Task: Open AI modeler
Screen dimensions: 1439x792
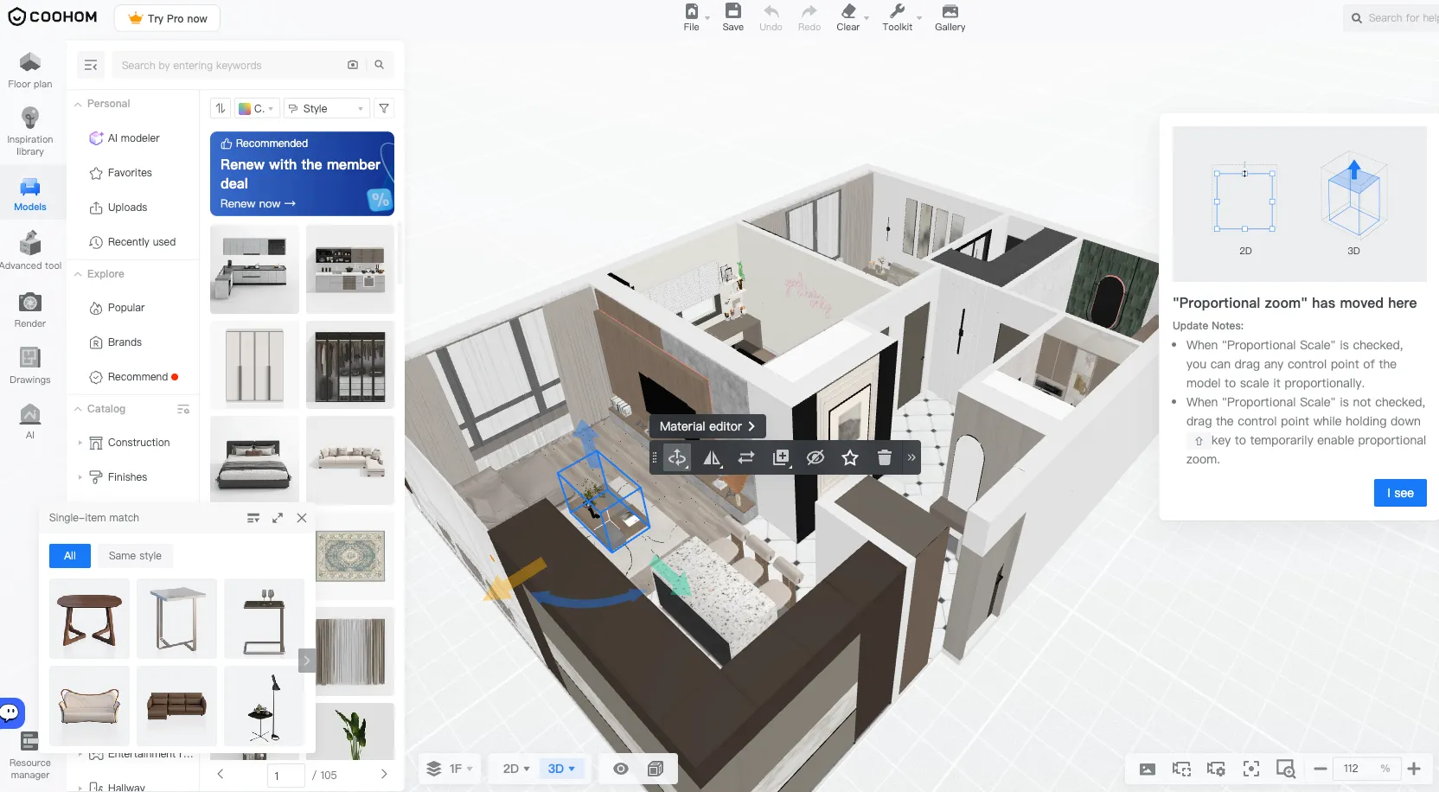Action: (x=125, y=138)
